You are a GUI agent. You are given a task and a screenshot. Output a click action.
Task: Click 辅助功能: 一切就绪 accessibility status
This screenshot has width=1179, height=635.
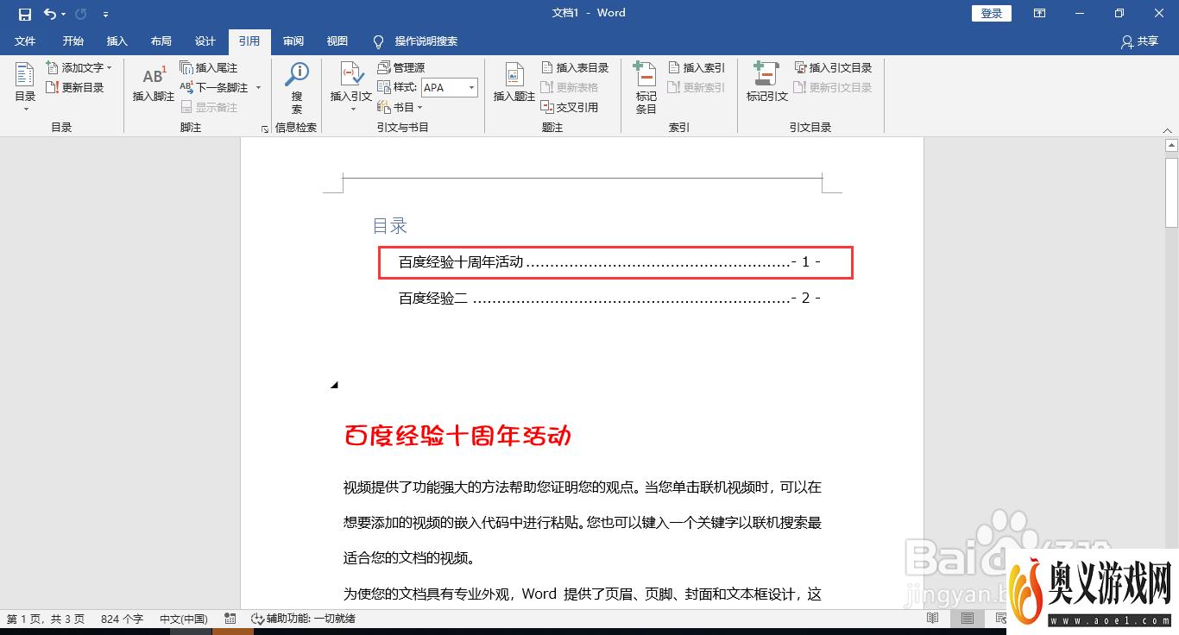click(x=303, y=619)
